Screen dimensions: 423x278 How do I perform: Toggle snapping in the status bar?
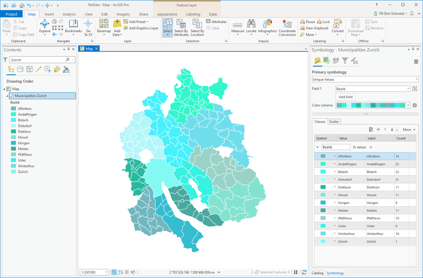[x=114, y=272]
